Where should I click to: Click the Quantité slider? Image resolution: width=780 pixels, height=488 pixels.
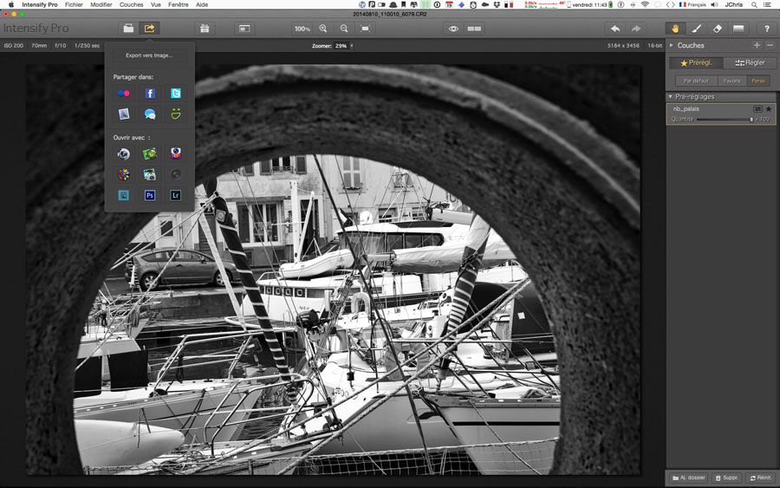[x=725, y=120]
